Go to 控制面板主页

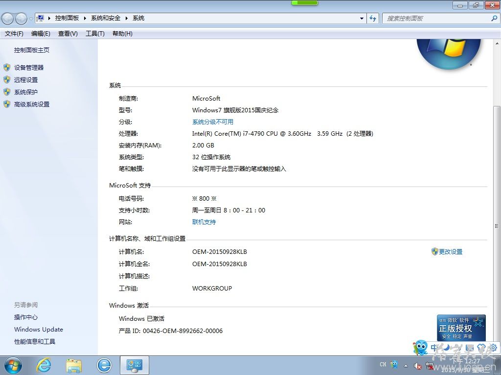(x=32, y=50)
